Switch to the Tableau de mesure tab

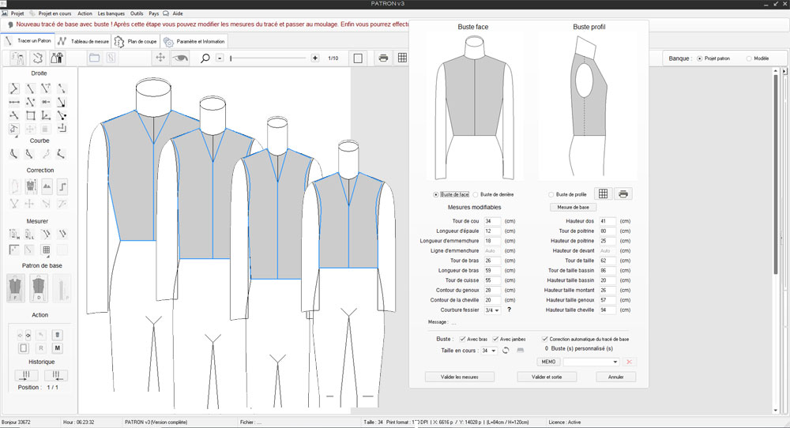click(82, 41)
